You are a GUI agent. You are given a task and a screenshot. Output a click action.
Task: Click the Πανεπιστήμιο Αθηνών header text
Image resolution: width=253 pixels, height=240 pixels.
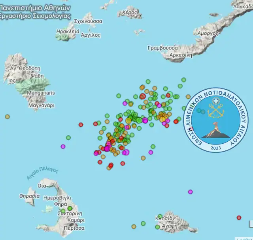(35, 8)
